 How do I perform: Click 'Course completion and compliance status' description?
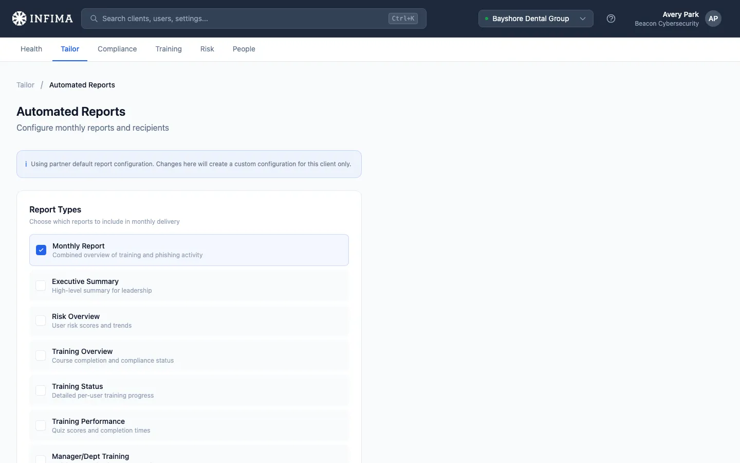[113, 361]
